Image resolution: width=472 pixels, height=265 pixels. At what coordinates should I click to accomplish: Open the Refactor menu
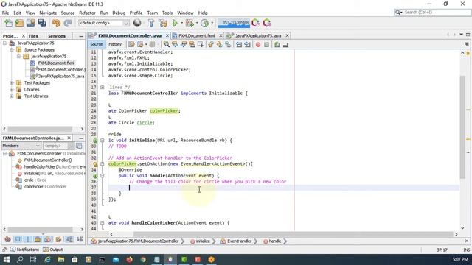coord(87,13)
